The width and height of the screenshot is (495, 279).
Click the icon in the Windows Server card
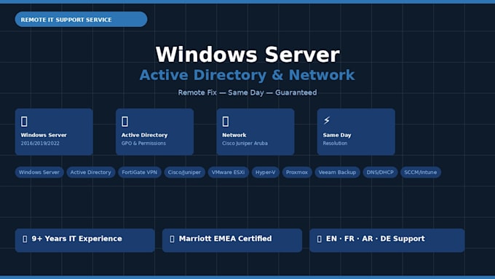pyautogui.click(x=24, y=122)
